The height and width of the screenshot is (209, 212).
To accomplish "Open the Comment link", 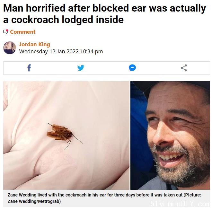I will [23, 32].
